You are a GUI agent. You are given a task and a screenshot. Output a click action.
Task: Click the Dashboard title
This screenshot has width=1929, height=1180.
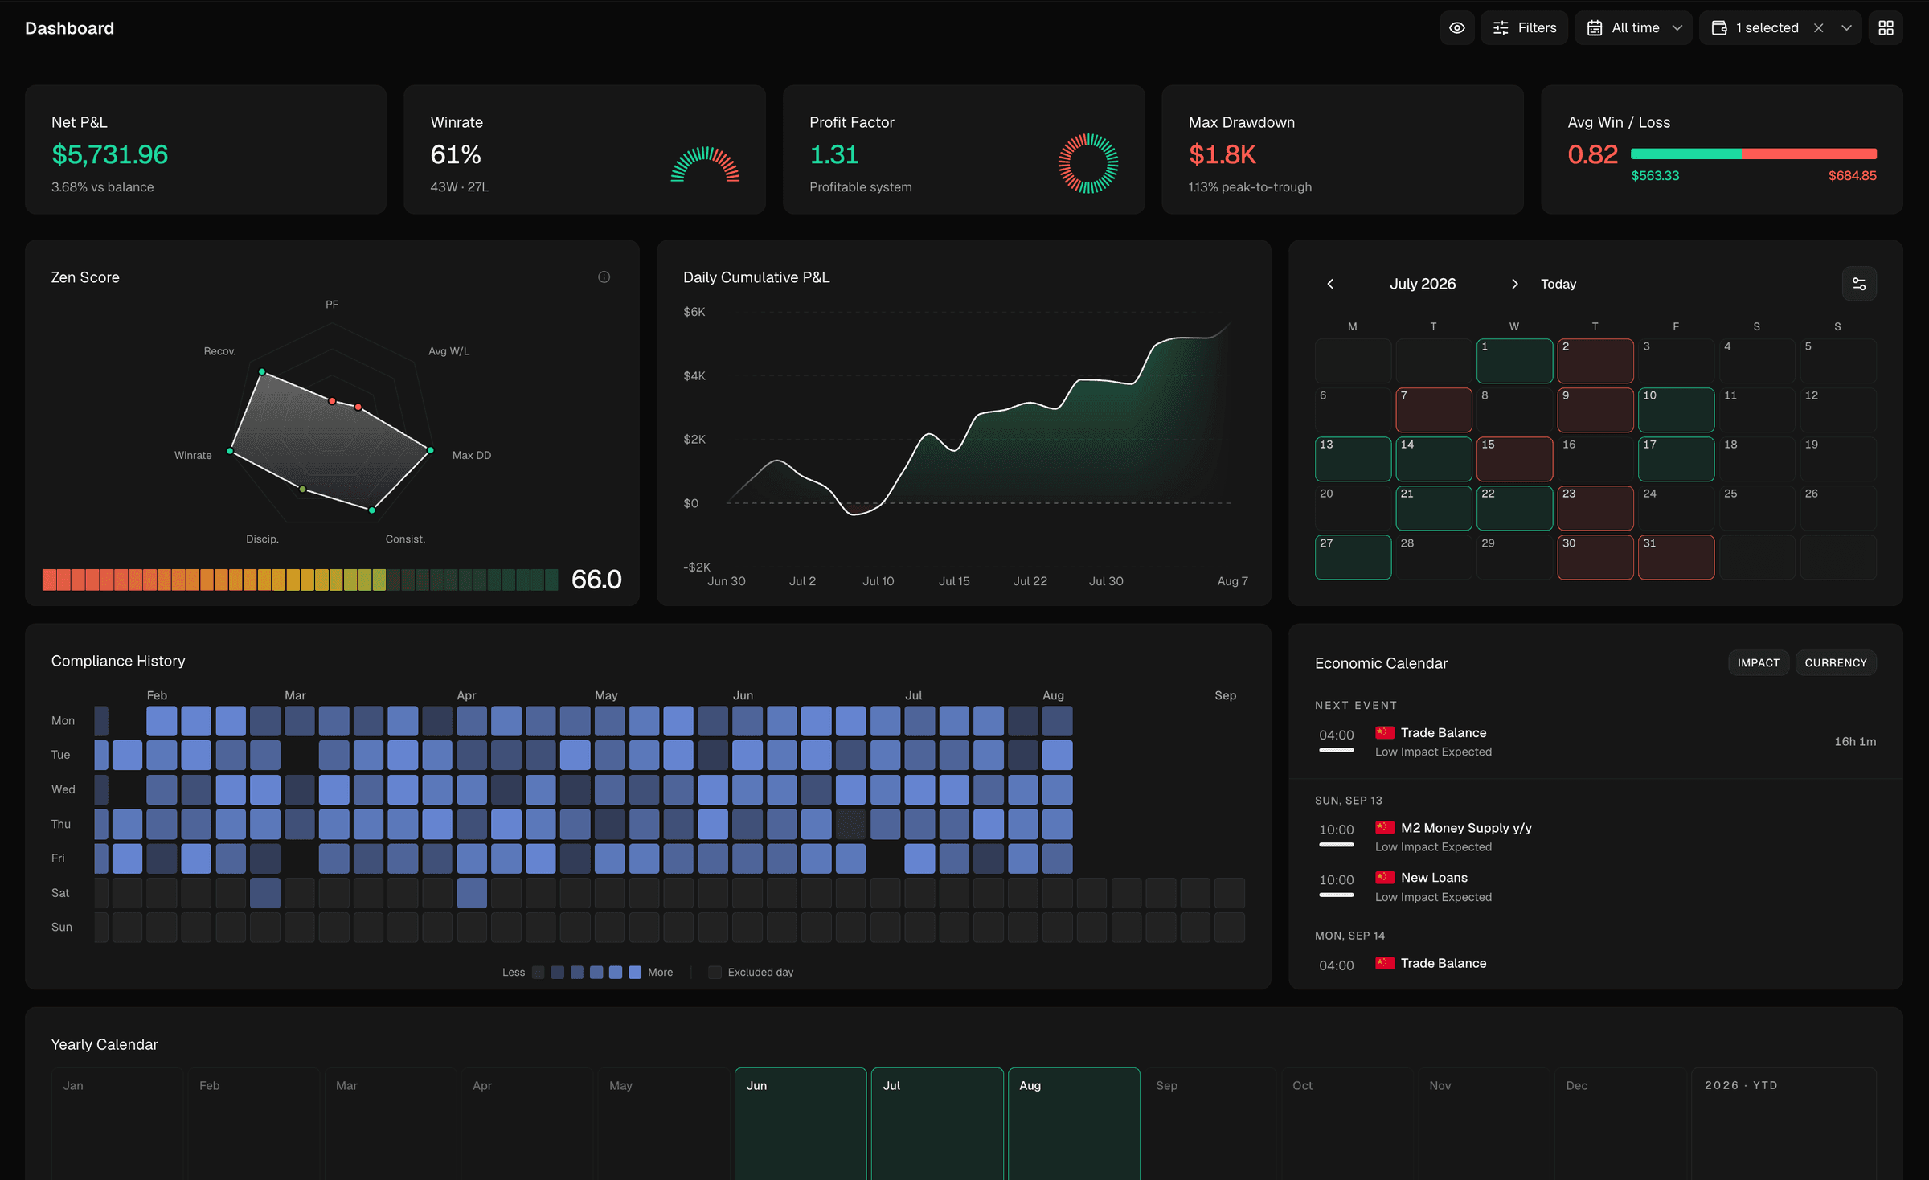coord(70,28)
